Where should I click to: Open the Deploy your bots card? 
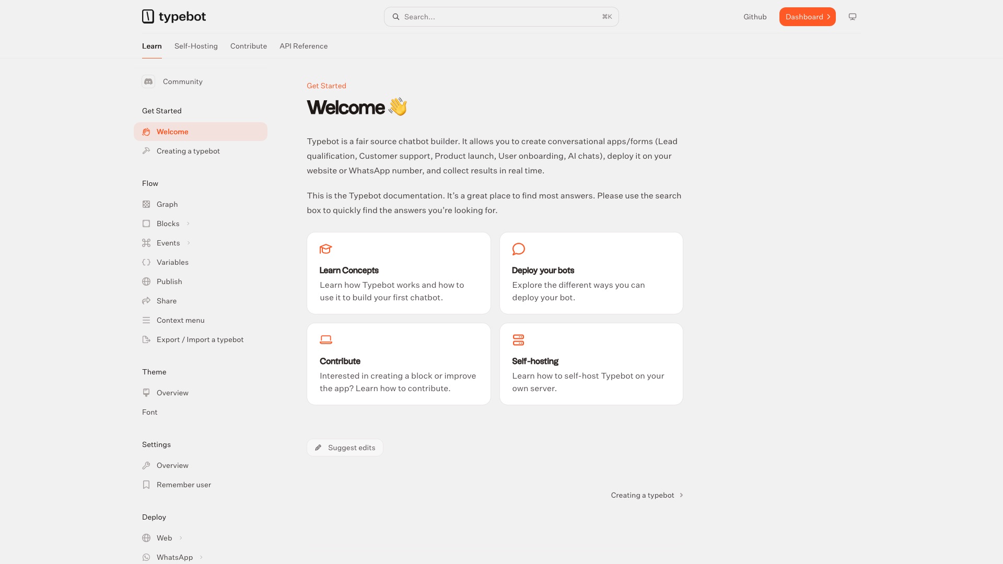click(591, 273)
